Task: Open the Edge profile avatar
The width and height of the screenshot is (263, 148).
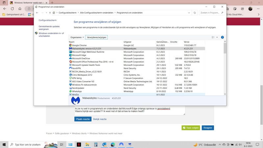Action: click(x=251, y=9)
